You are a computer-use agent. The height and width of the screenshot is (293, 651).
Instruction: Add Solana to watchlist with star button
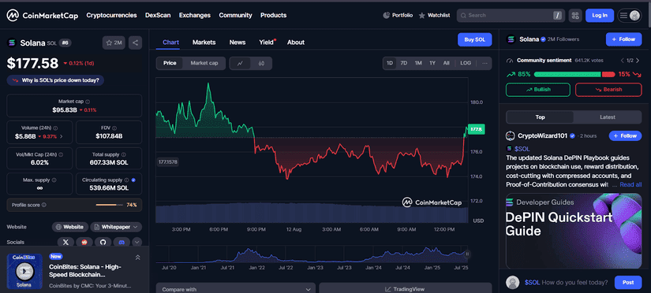tap(114, 43)
